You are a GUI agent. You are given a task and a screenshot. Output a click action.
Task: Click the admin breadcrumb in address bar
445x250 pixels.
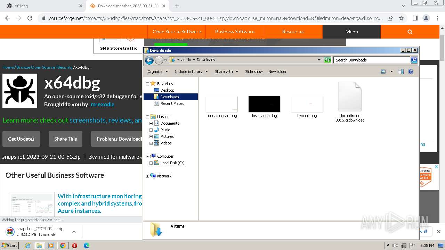[186, 60]
